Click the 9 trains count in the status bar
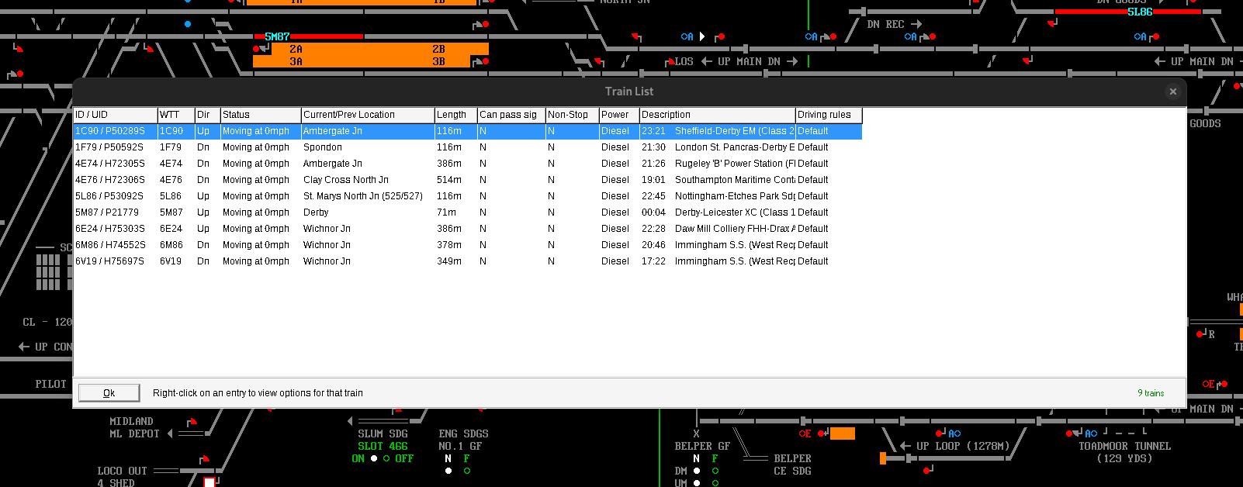1243x487 pixels. 1151,393
